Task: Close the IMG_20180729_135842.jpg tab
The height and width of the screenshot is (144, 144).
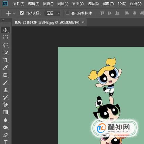Action: (83, 22)
